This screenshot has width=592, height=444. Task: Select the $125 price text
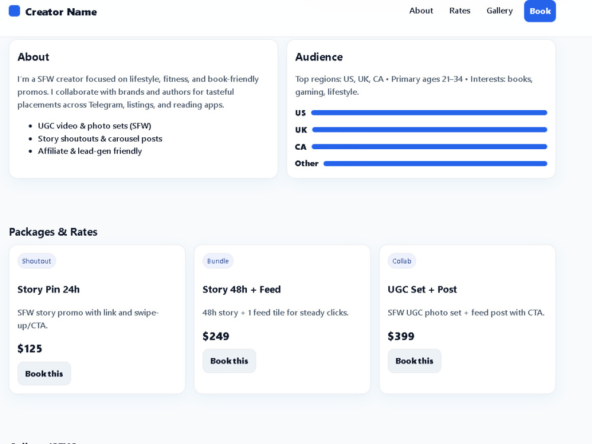(x=30, y=349)
